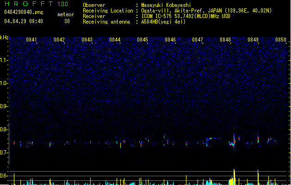Screen dimensions: 291x185
Task: Click the kHz axis unit label
Action: point(4,37)
